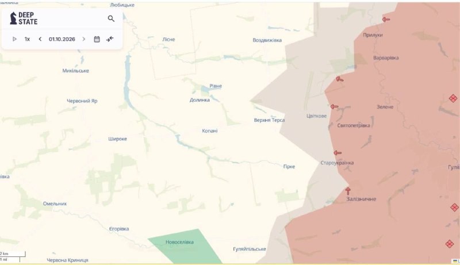
Task: Change the 1x playback speed
Action: pyautogui.click(x=27, y=39)
